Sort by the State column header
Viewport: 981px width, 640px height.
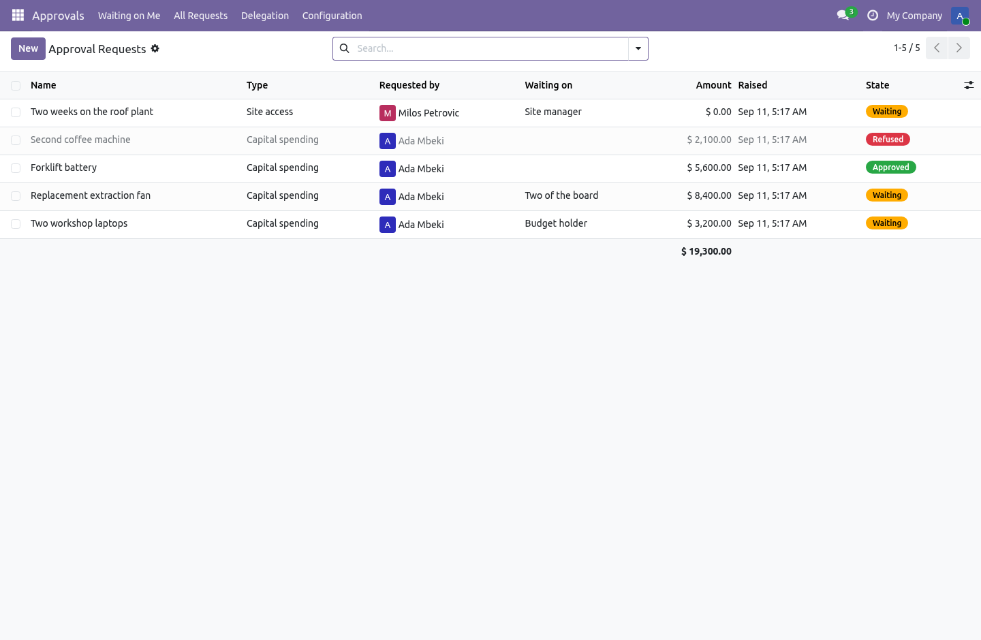(x=877, y=85)
